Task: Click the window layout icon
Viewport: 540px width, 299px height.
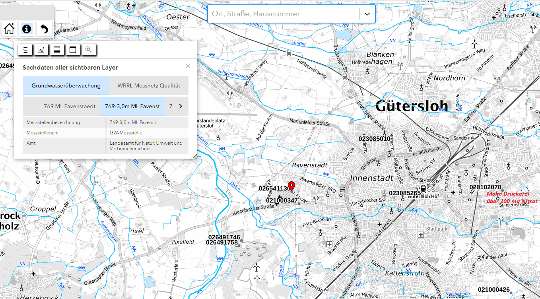Action: click(x=72, y=50)
